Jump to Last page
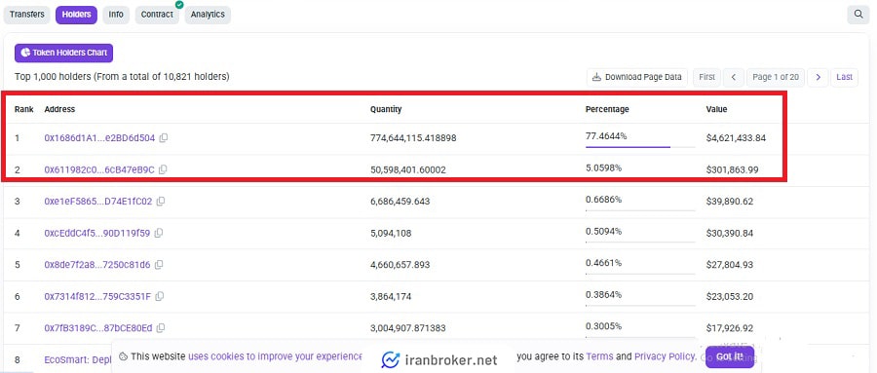877x373 pixels. [x=845, y=77]
